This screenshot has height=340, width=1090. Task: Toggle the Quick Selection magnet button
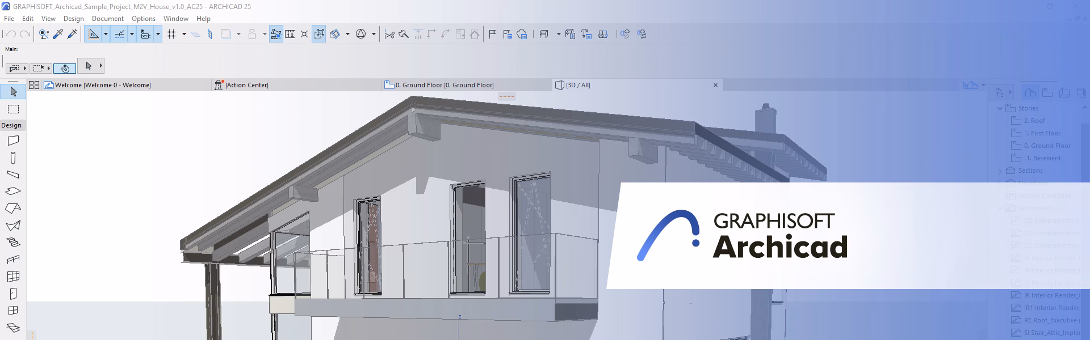coord(65,68)
